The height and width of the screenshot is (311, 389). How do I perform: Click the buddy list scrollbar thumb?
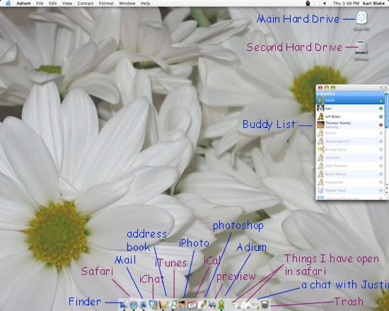387,110
